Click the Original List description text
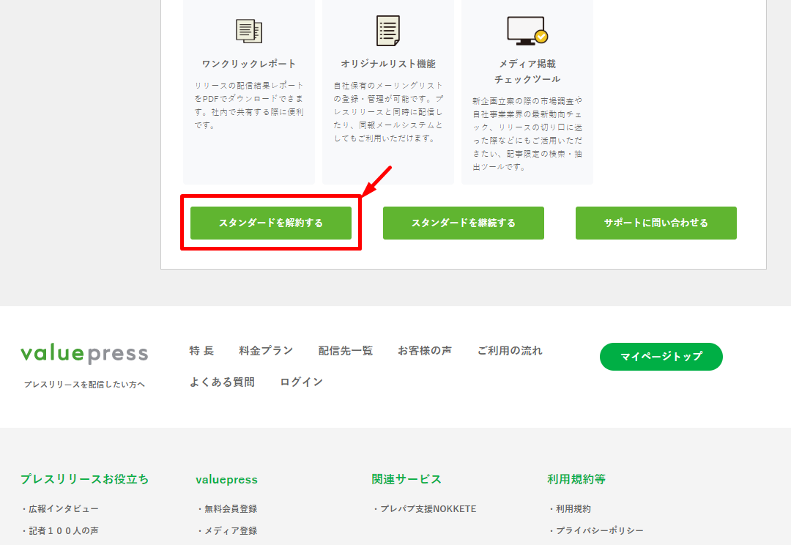The height and width of the screenshot is (545, 791). click(x=388, y=111)
